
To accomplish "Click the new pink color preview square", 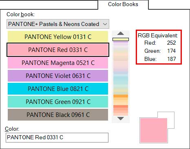I will (154, 130).
